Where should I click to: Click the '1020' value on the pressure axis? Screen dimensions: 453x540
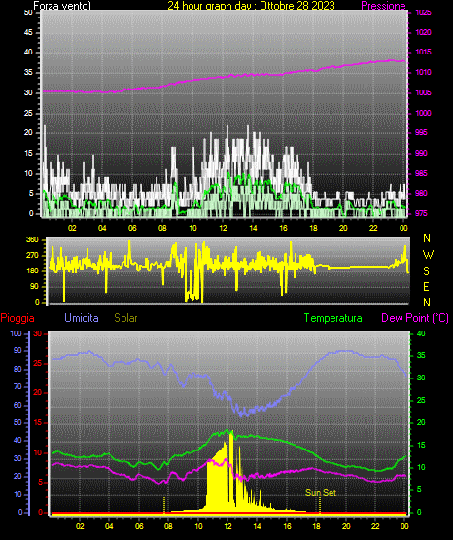(423, 32)
